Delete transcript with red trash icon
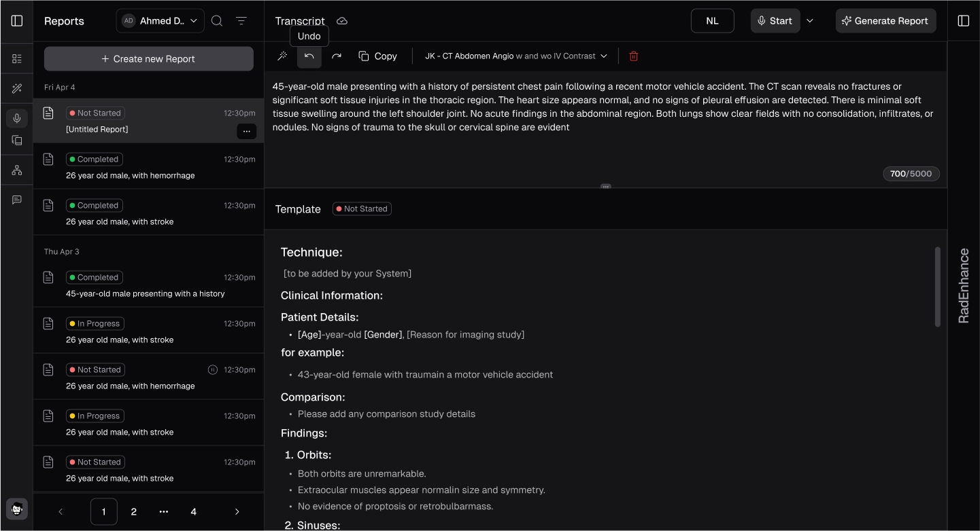 (634, 56)
